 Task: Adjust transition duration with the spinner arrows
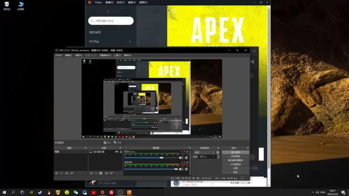coord(218,157)
